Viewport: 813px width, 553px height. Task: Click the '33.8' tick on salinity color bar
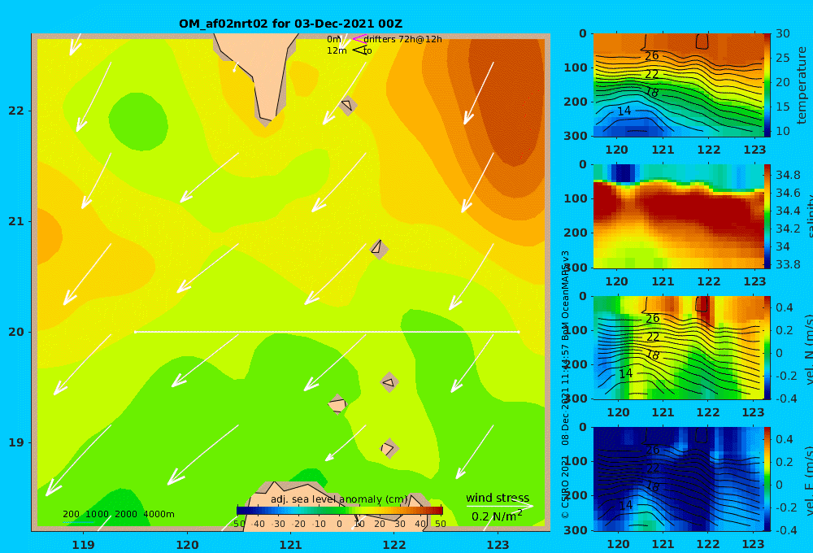788,264
